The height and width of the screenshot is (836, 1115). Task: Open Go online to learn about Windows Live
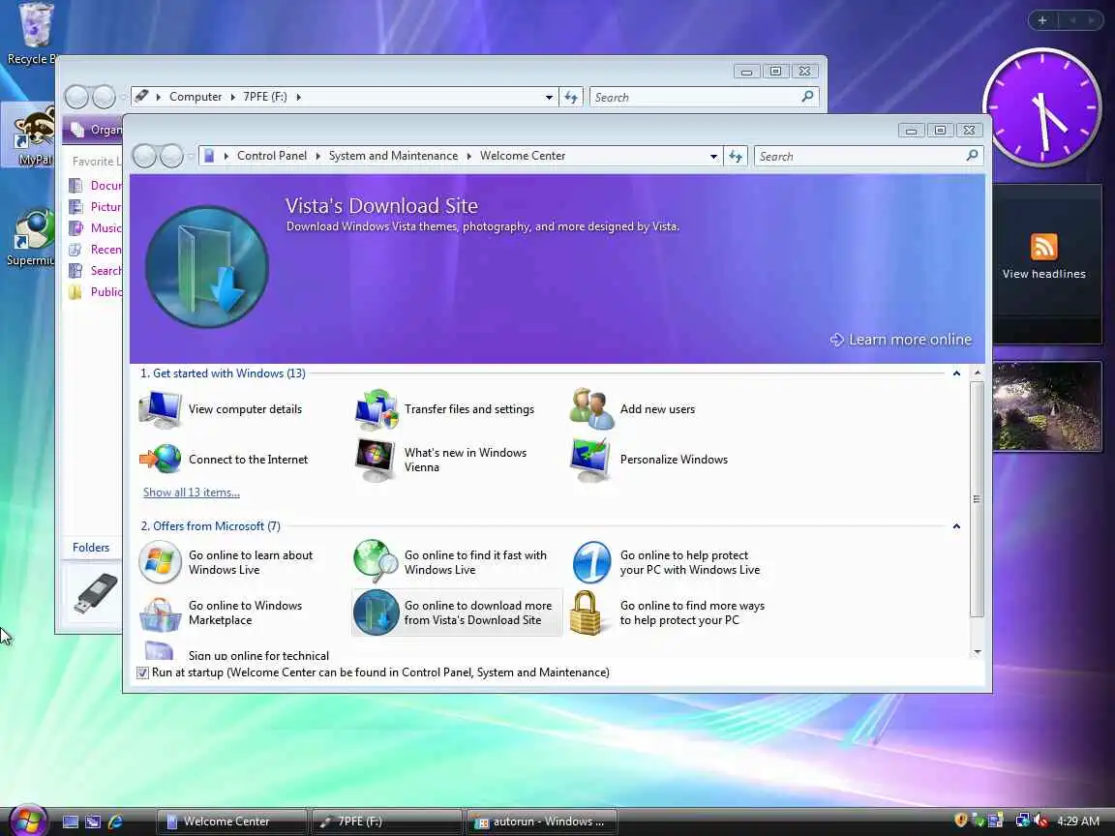pos(226,562)
